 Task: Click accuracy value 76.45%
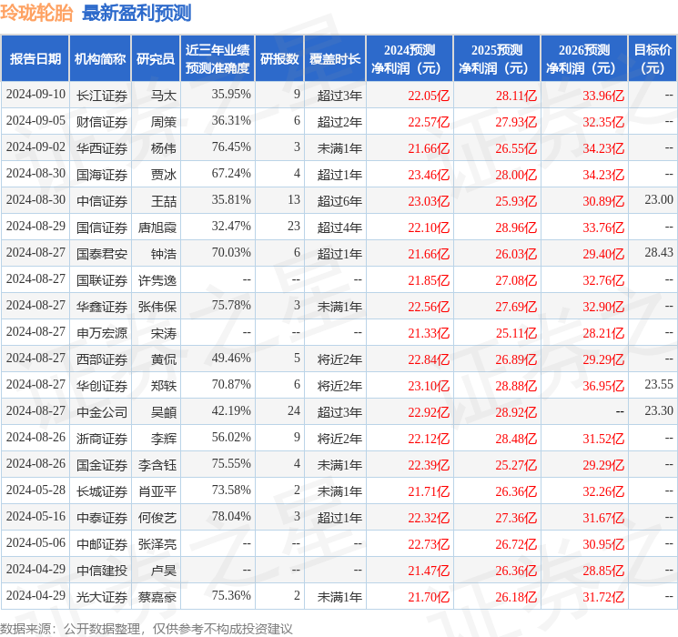(x=231, y=147)
